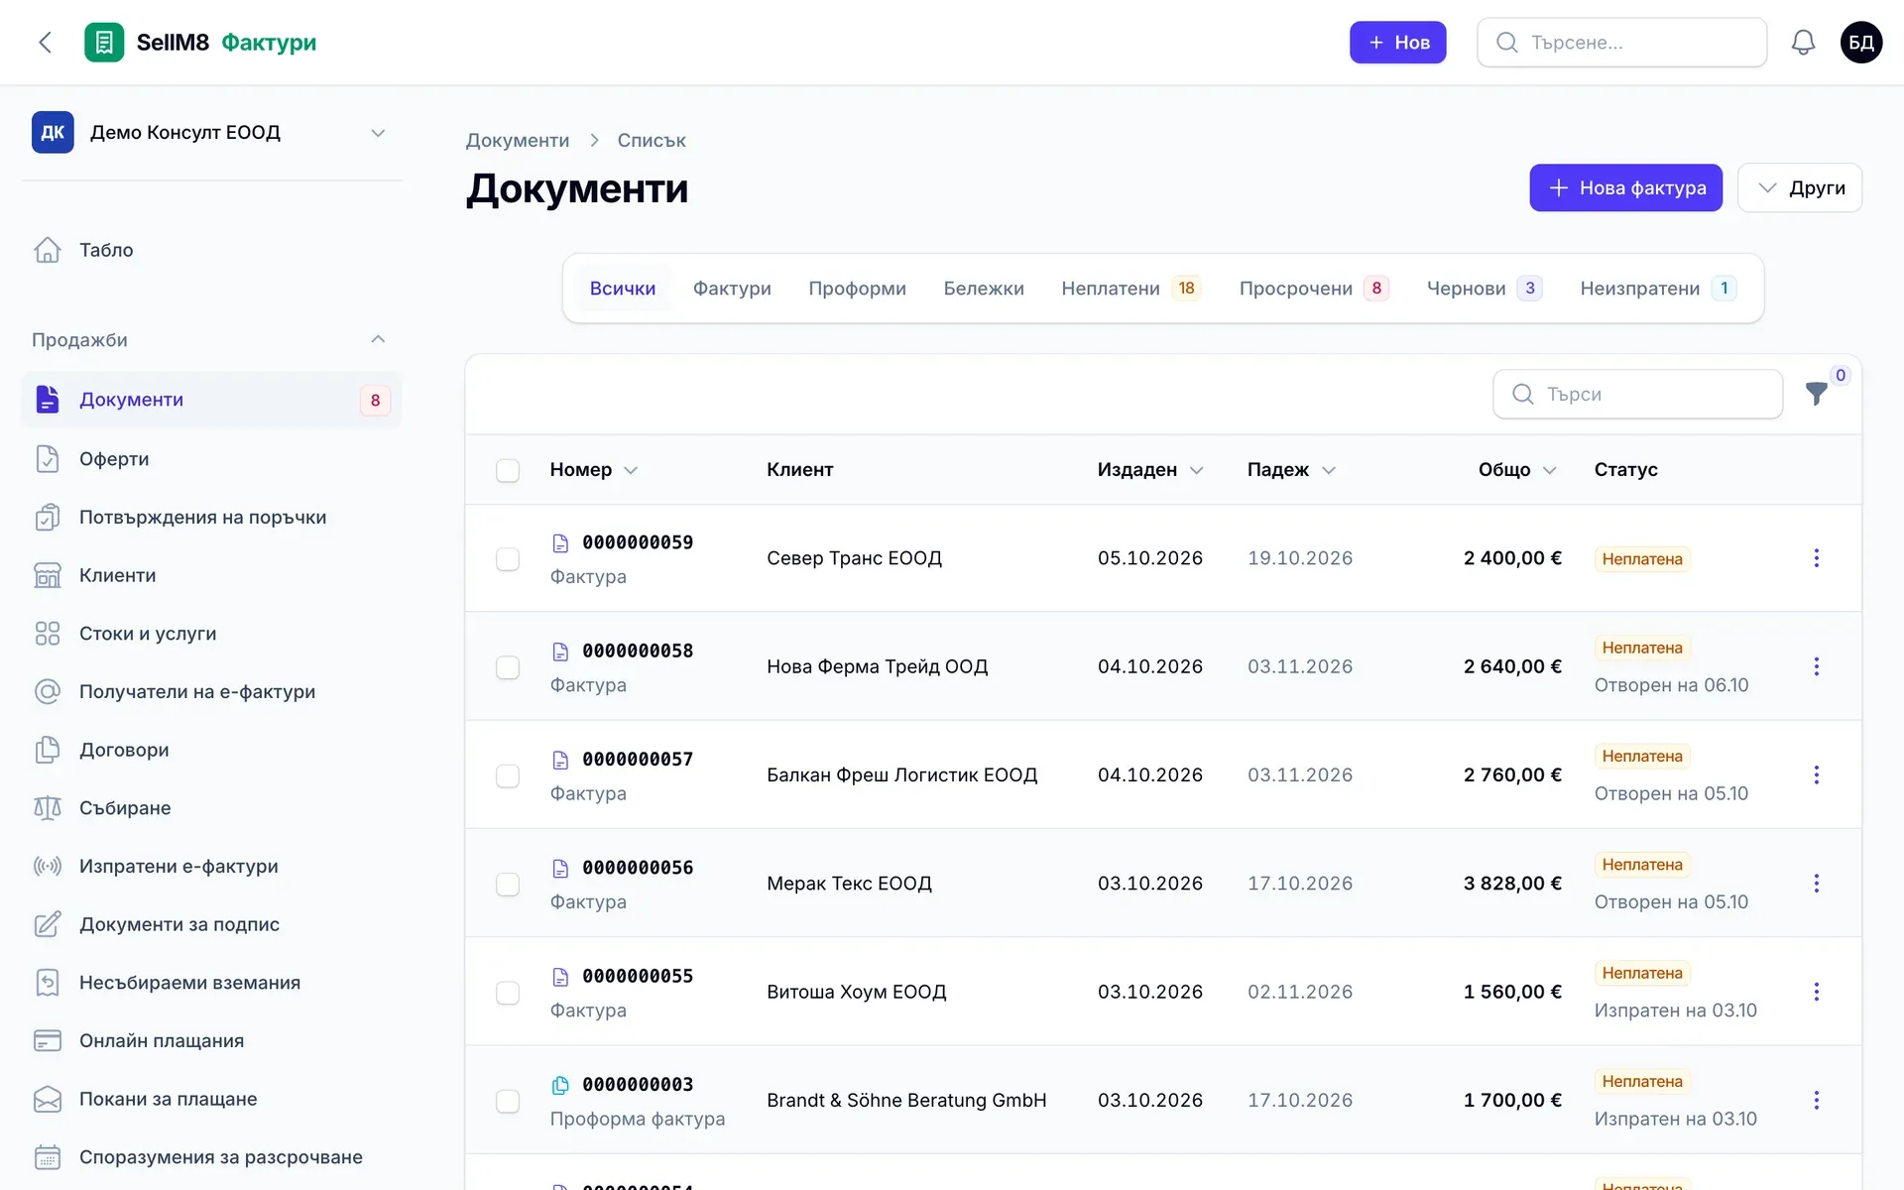Click the Търси table search field
The width and height of the screenshot is (1904, 1190).
point(1637,394)
